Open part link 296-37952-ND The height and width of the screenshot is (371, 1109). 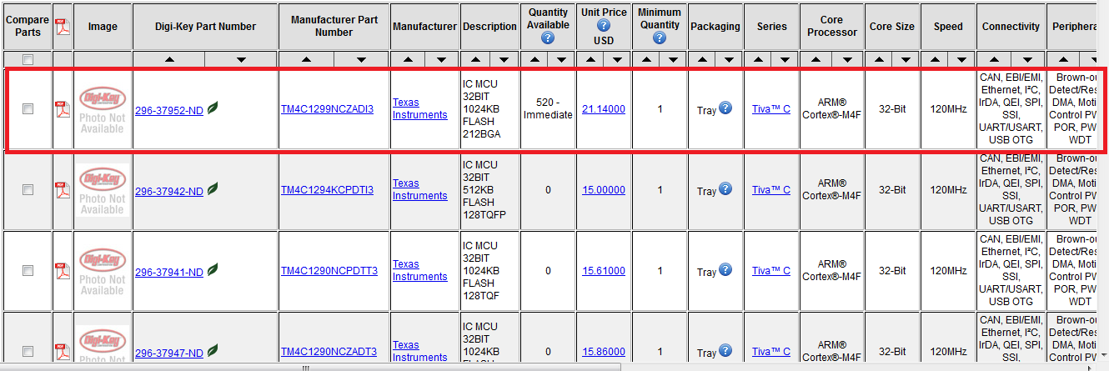point(169,110)
